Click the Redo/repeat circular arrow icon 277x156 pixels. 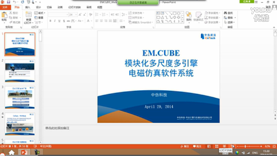22,2
